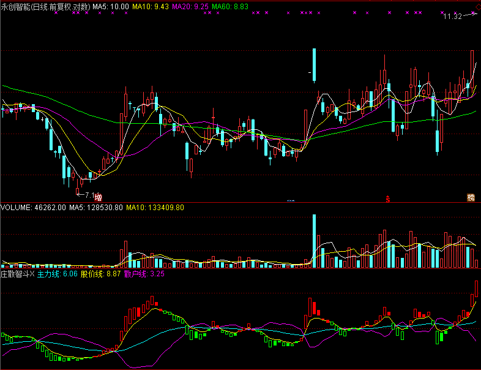Click the 榜 ranking marker icon
This screenshot has width=481, height=370.
471,197
